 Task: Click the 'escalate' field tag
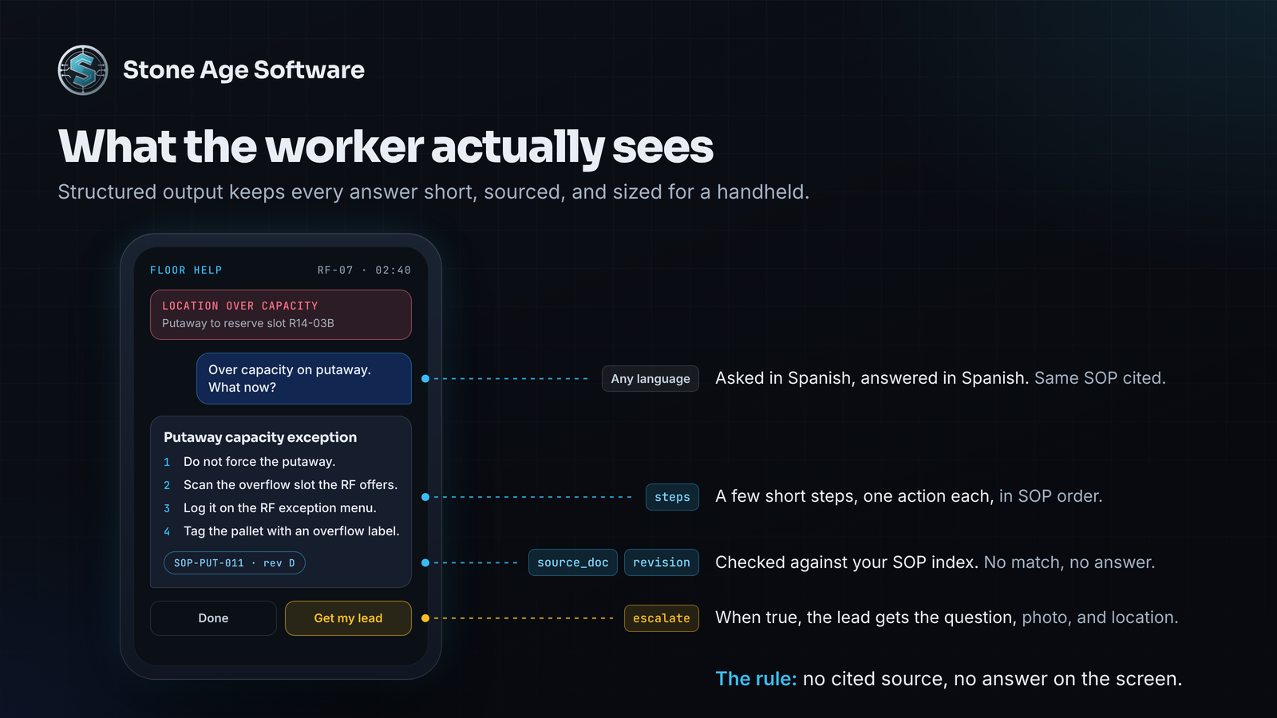point(662,618)
